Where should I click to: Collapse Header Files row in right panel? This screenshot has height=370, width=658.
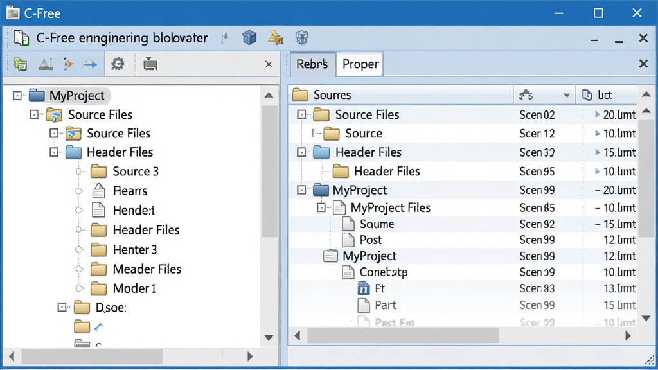pyautogui.click(x=301, y=152)
